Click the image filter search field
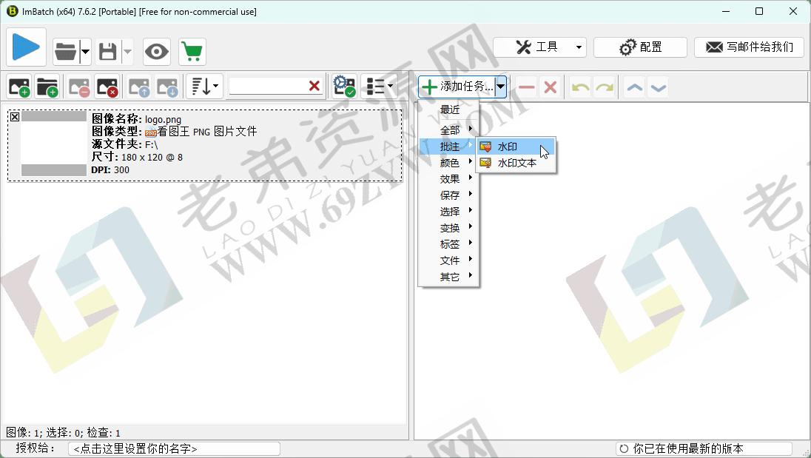Viewport: 811px width, 458px height. [267, 86]
